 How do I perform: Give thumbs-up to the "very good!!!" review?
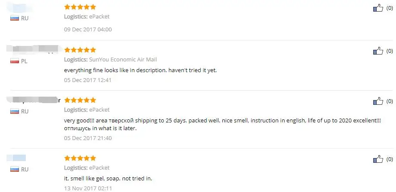pyautogui.click(x=378, y=101)
